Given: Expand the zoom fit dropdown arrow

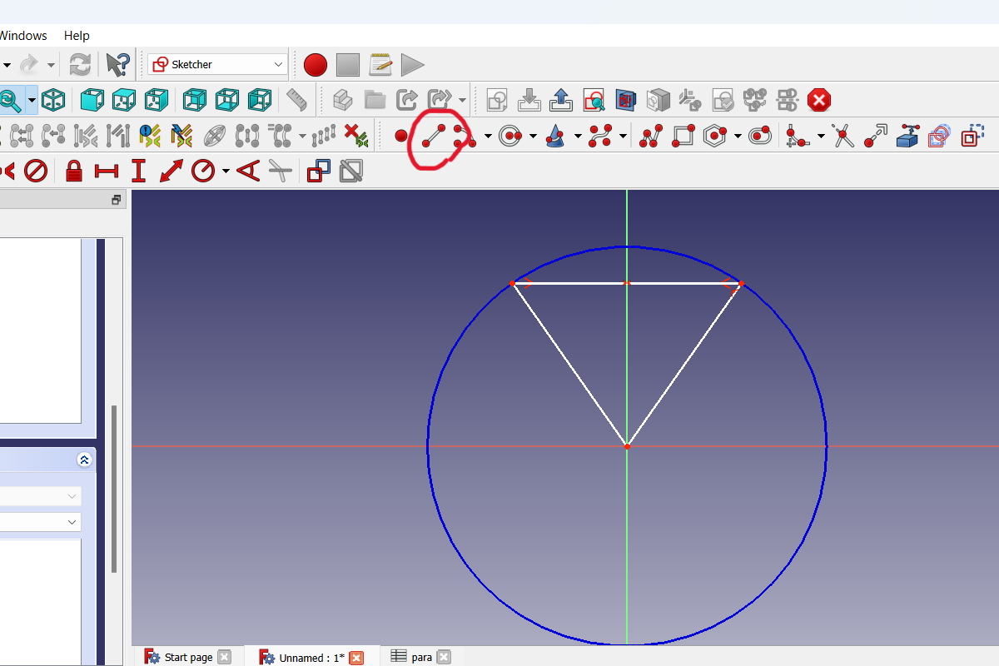Looking at the screenshot, I should point(32,101).
